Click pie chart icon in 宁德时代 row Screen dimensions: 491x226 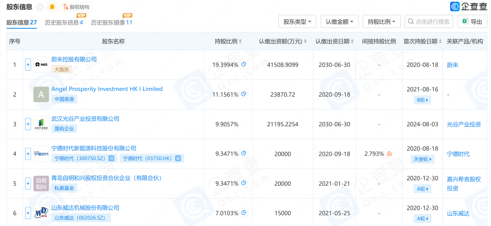(244, 153)
